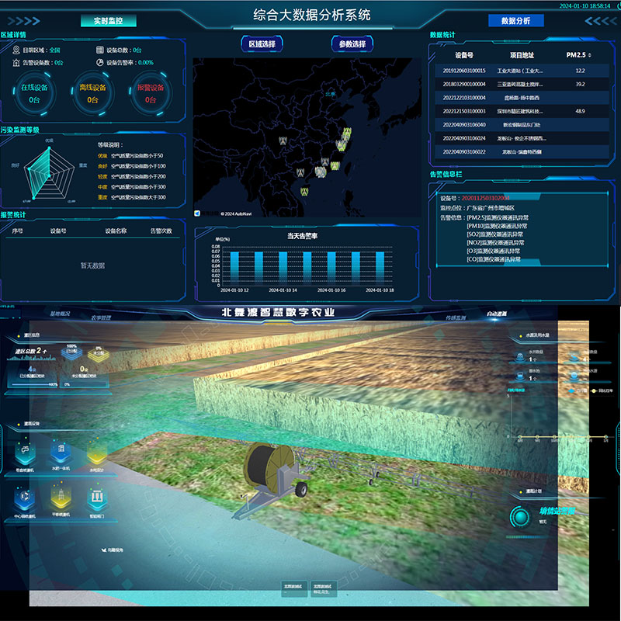This screenshot has height=621, width=621.
Task: Open the 卷盘喷灌机 irrigation device icon
Action: pos(25,450)
